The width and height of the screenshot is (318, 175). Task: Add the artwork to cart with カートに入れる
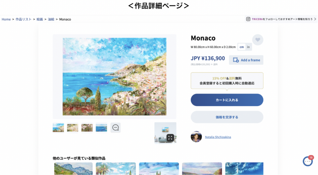pos(227,100)
